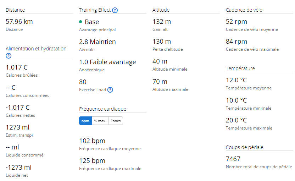The height and width of the screenshot is (181, 295).
Task: Click the Calories consommées empty value
Action: click(x=11, y=88)
